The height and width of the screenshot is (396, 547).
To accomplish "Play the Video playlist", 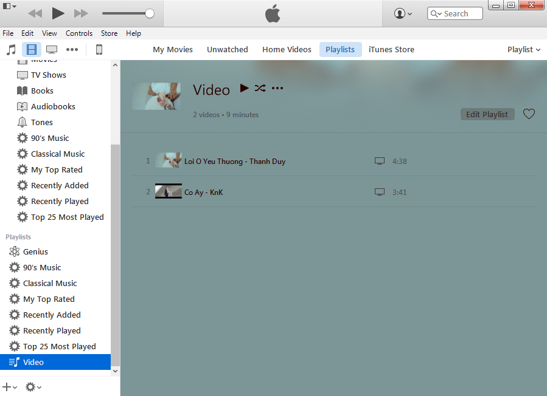I will 244,88.
